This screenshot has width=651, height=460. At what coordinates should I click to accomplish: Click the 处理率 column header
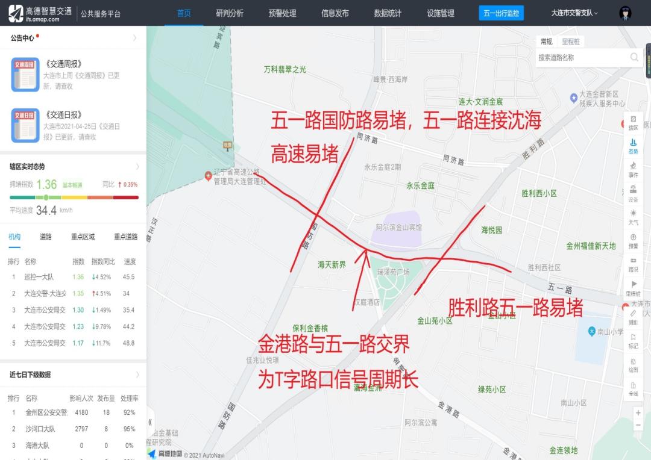[129, 398]
